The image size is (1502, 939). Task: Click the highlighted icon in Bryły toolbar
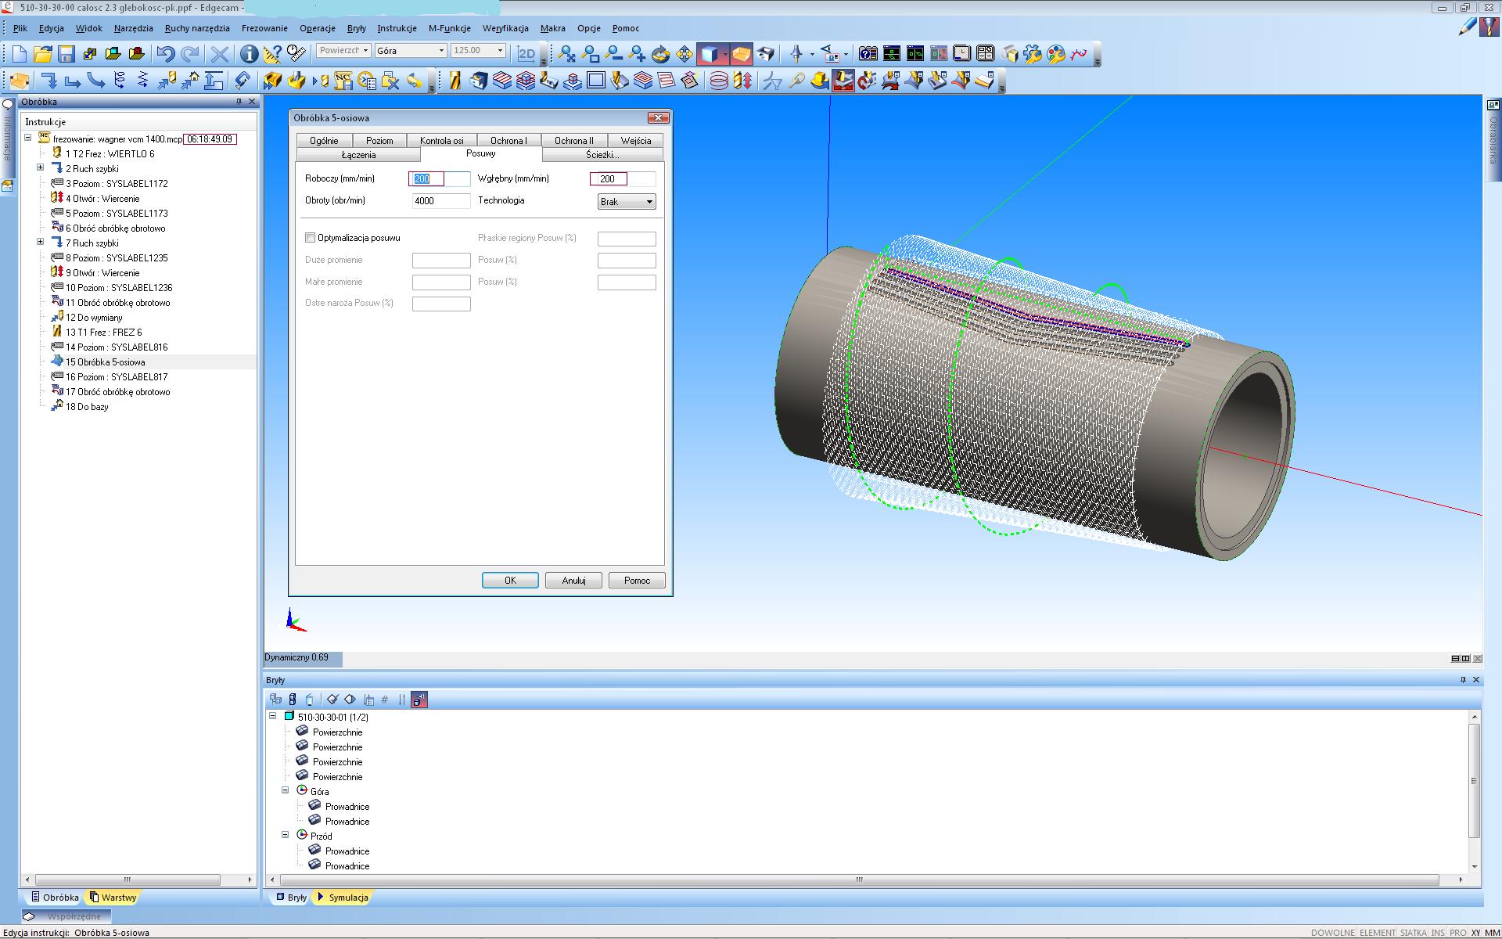(x=419, y=700)
